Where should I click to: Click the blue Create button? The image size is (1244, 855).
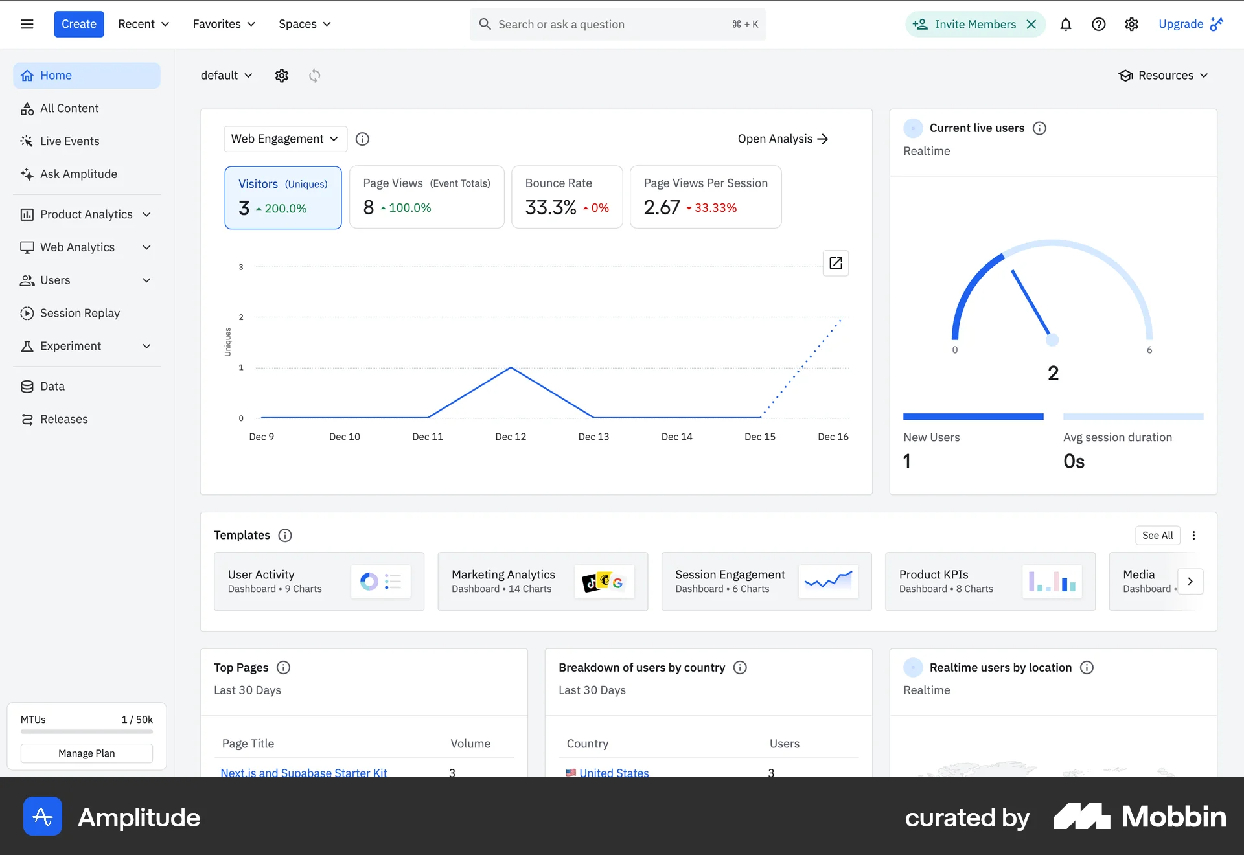pyautogui.click(x=79, y=25)
